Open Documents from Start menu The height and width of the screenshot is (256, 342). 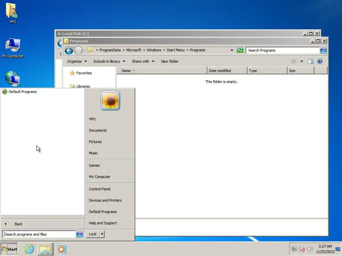[x=98, y=130]
